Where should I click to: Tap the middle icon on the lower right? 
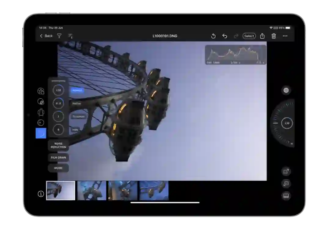click(x=286, y=184)
